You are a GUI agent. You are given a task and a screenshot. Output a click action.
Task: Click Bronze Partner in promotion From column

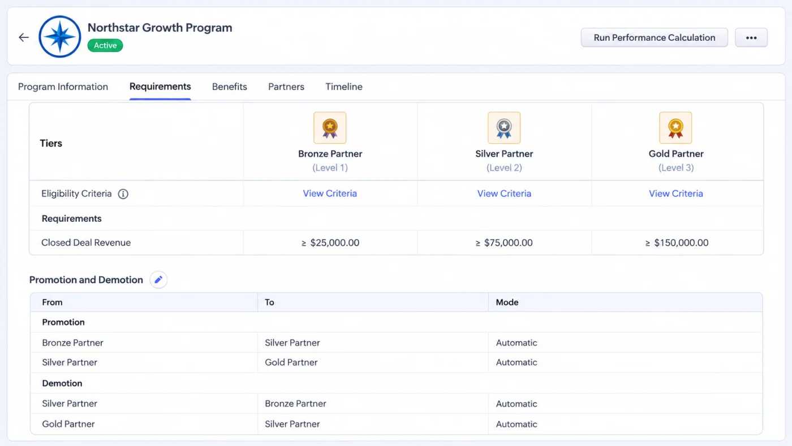pos(72,343)
